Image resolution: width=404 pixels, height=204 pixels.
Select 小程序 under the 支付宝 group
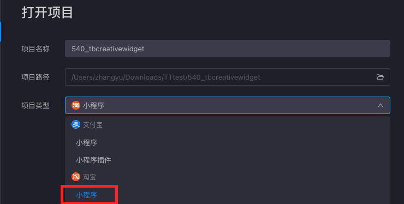(86, 142)
